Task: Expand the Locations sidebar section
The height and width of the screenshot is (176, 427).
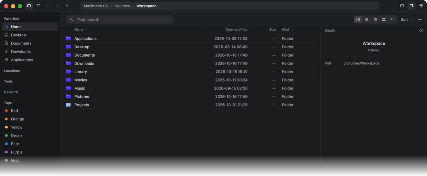Action: (x=12, y=71)
